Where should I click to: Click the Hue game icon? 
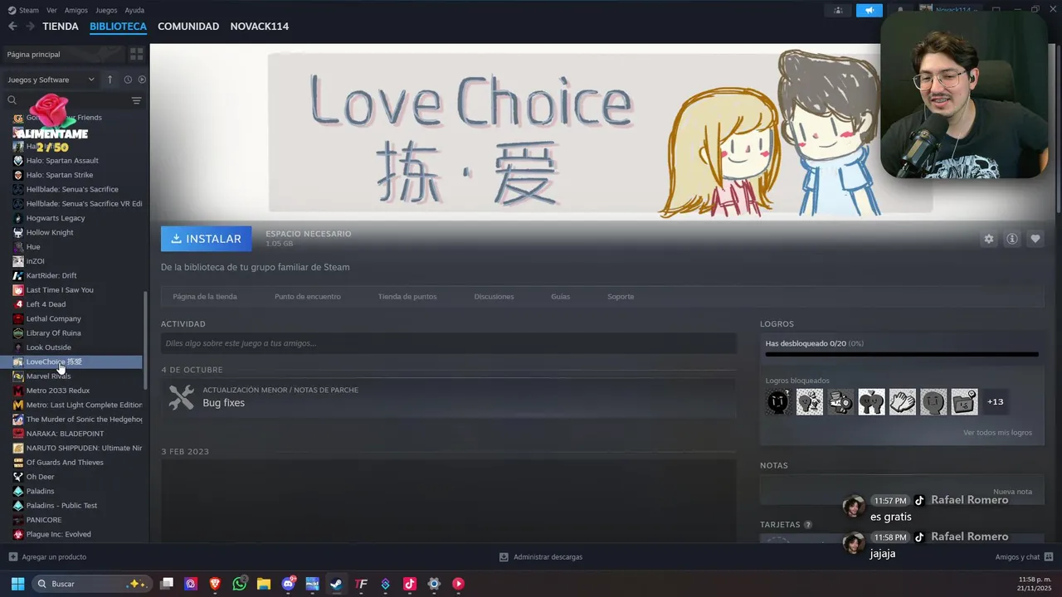[18, 247]
